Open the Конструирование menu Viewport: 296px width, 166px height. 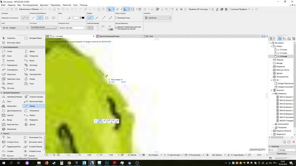(x=30, y=5)
